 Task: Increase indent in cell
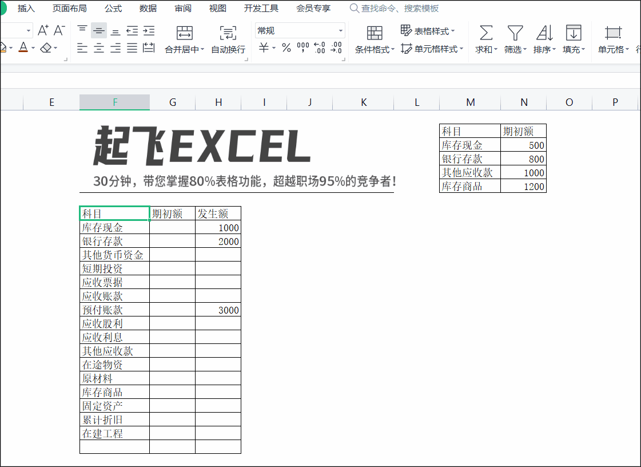[x=149, y=30]
